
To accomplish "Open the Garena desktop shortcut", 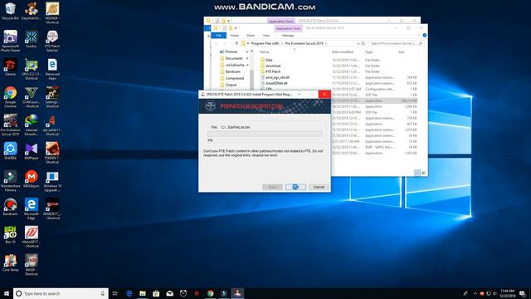I will (10, 67).
